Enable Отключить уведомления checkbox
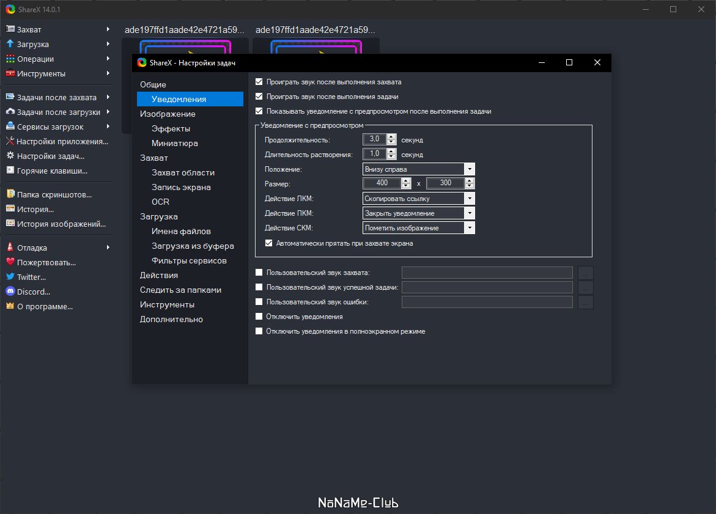The image size is (716, 514). [x=259, y=317]
